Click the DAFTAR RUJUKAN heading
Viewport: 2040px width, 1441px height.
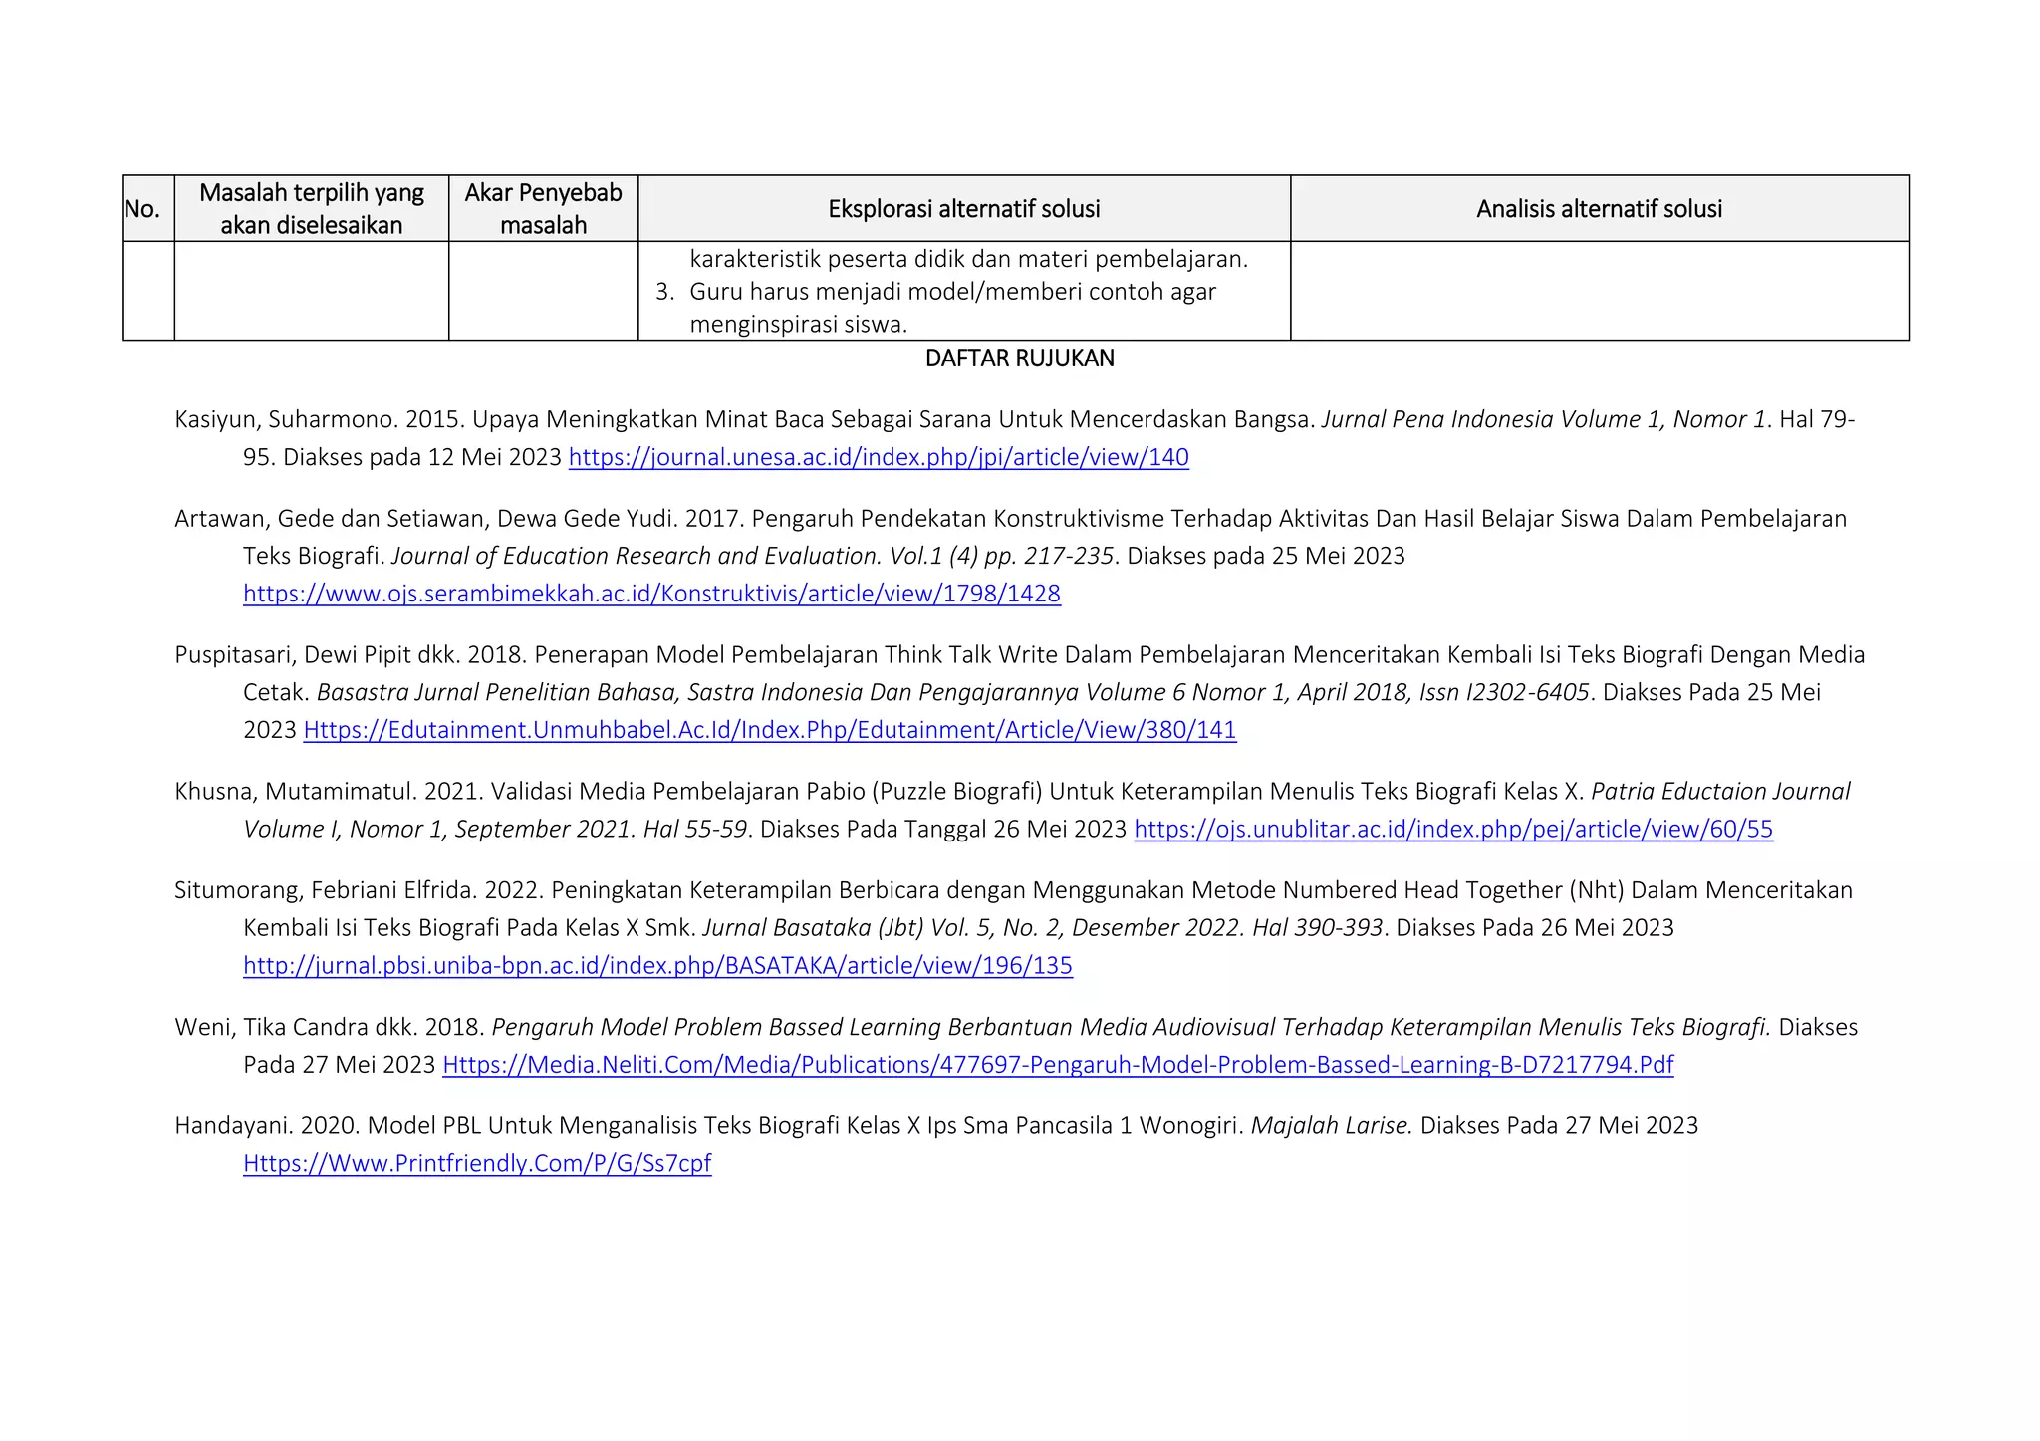1019,359
